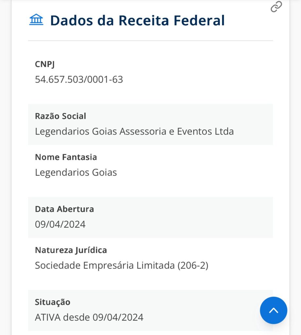Click the 'Razão Social' label
The width and height of the screenshot is (301, 335).
click(61, 116)
